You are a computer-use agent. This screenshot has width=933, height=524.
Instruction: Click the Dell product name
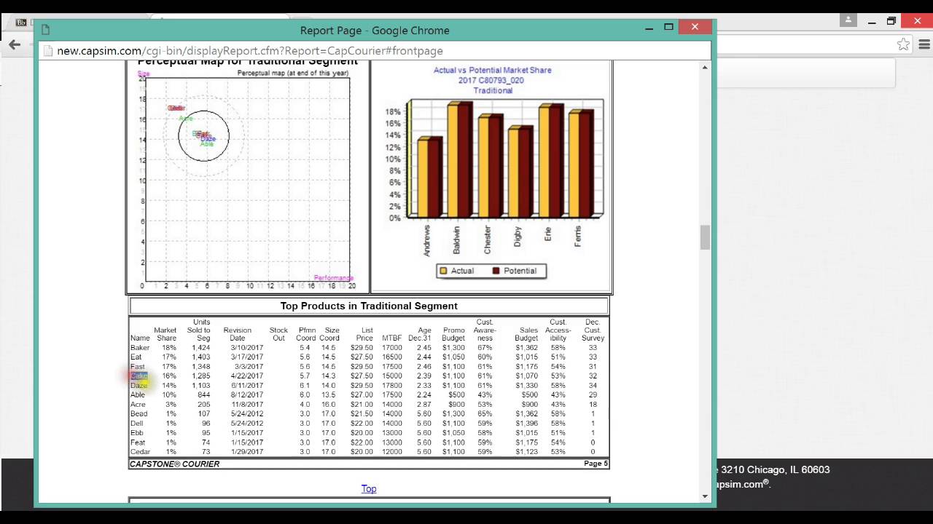coord(136,424)
